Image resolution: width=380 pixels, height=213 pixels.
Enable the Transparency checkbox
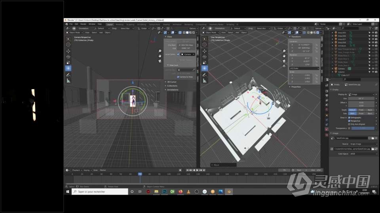pyautogui.click(x=349, y=128)
